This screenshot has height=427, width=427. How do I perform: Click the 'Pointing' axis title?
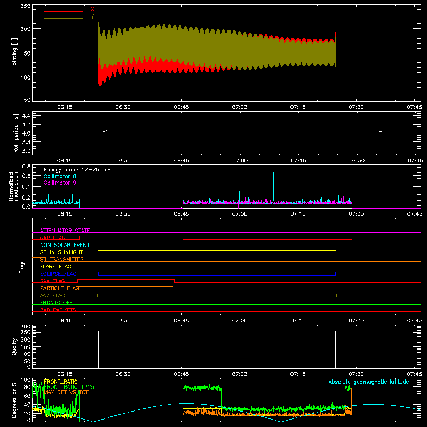click(14, 53)
